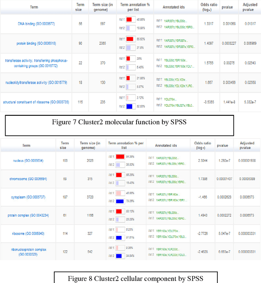Click blue list 2 bar for structural constituent of ribosome
The width and height of the screenshot is (261, 283).
point(130,106)
